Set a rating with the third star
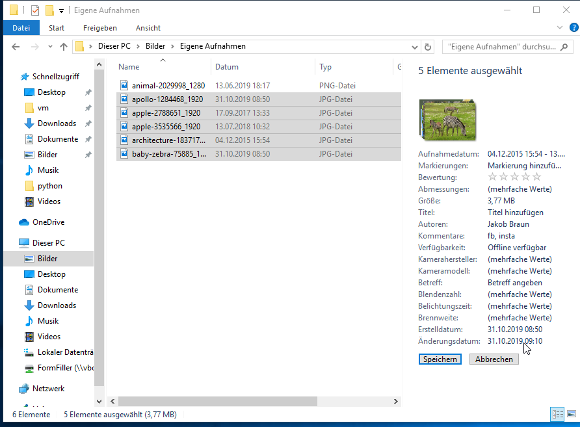 pos(514,177)
